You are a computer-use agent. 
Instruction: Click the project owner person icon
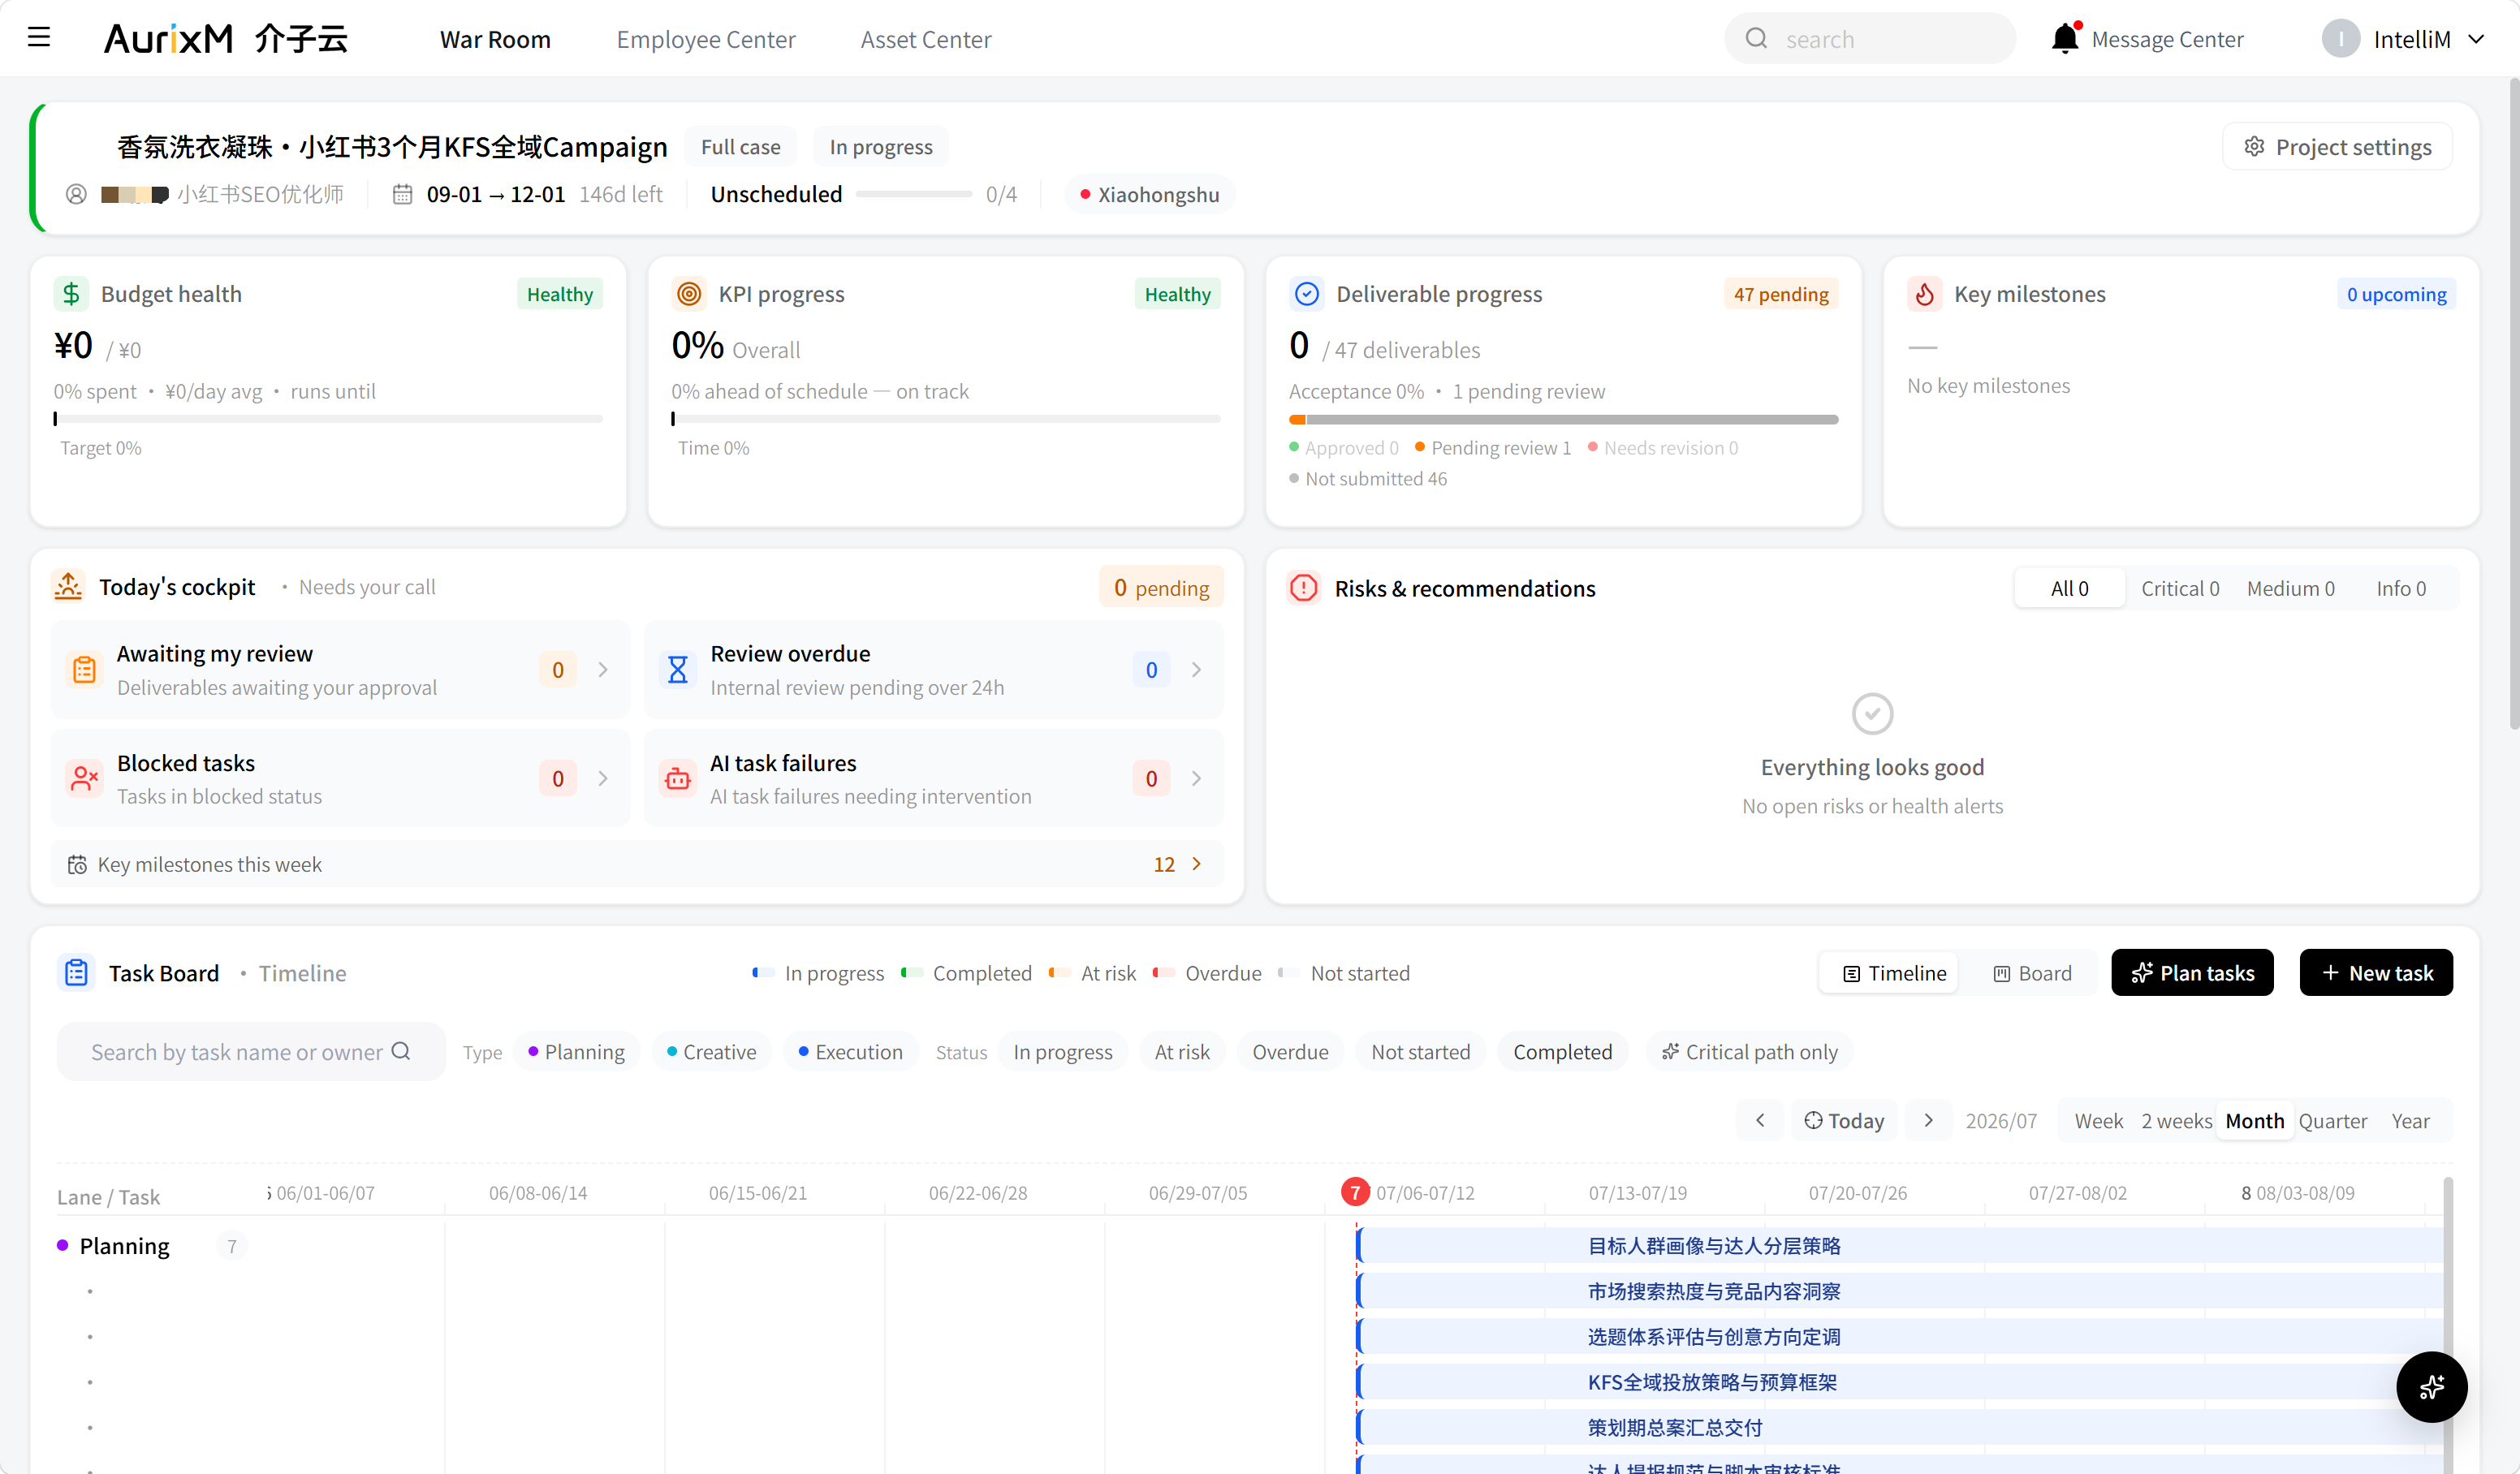76,194
